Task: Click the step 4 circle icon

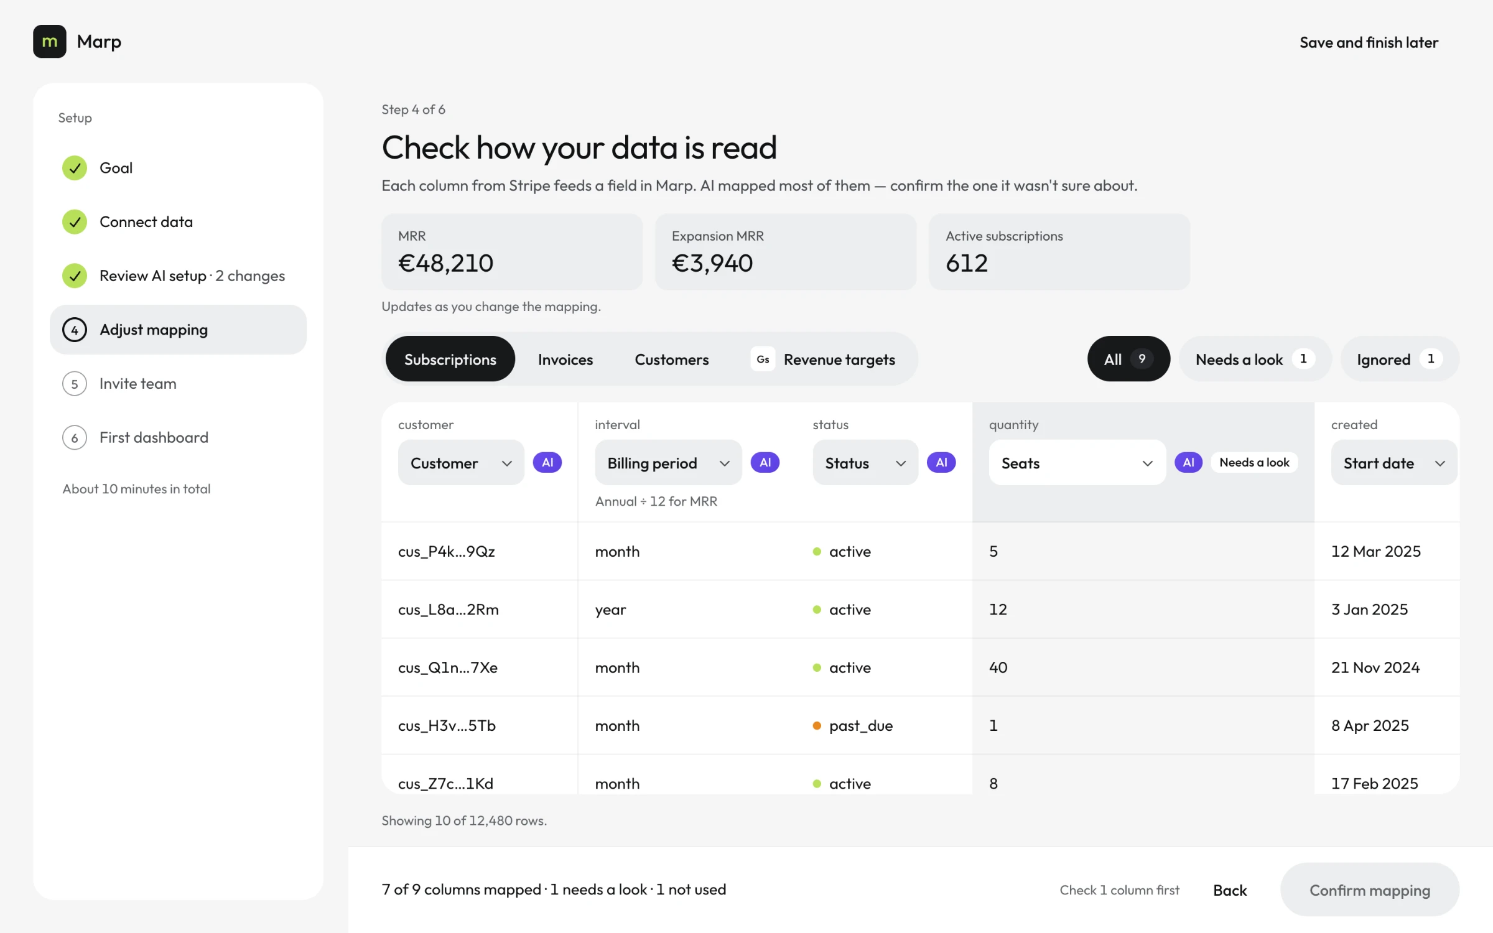Action: [75, 330]
